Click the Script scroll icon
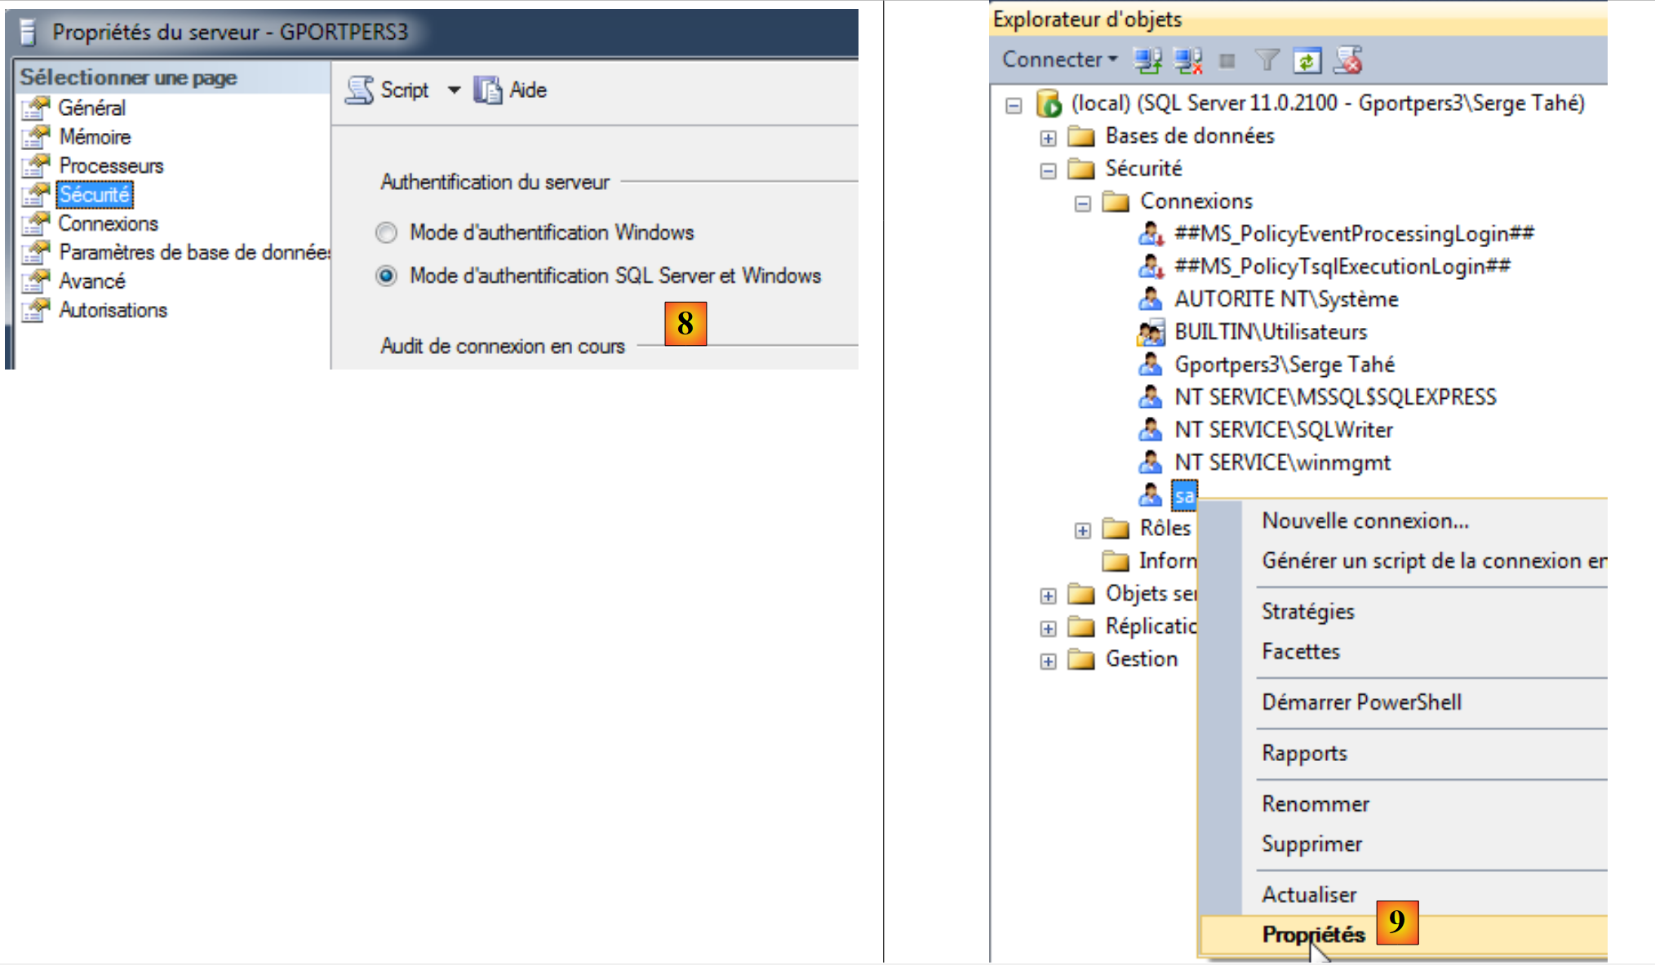 (359, 90)
